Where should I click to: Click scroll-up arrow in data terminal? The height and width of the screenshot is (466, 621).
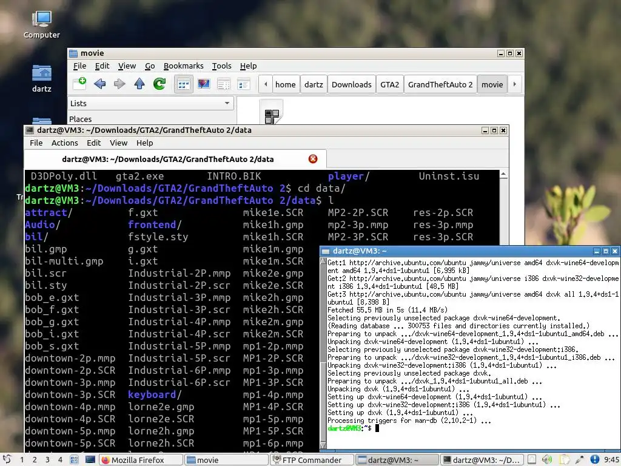coord(503,174)
